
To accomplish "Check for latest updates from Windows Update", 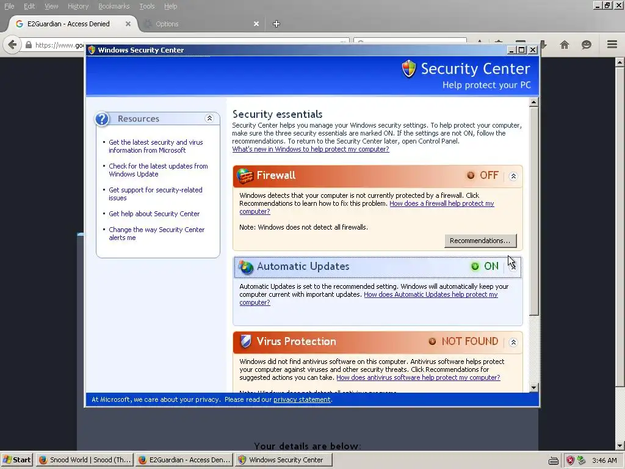I will click(x=158, y=170).
